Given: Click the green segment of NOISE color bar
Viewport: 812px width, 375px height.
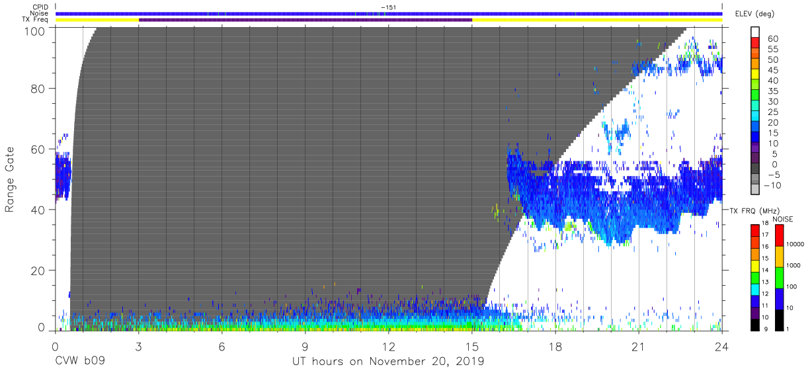Looking at the screenshot, I should tap(780, 278).
